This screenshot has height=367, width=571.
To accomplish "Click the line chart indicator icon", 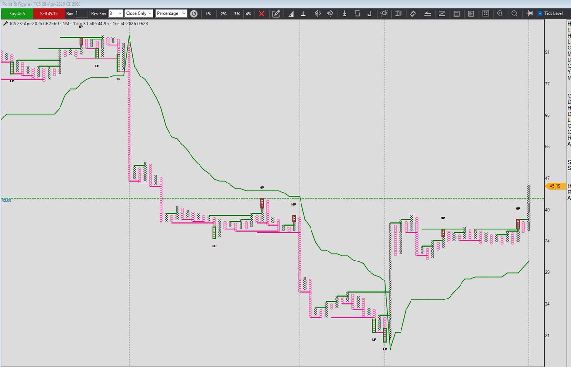I will (x=442, y=13).
